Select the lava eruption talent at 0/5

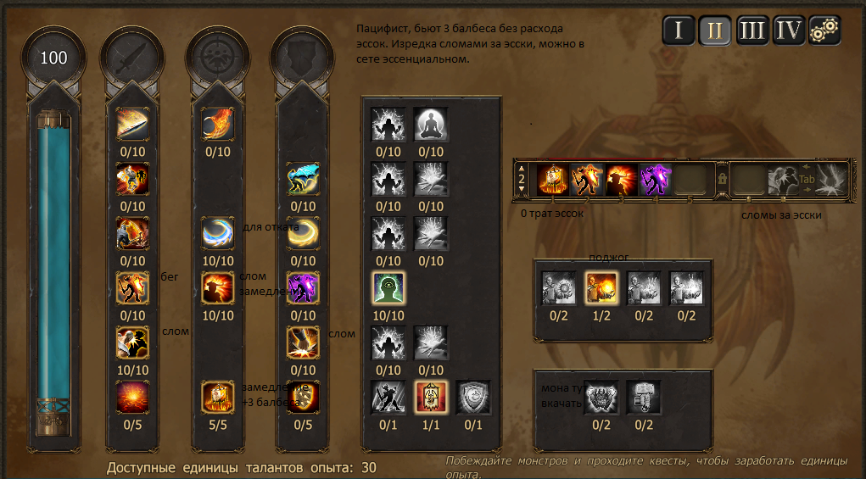tap(132, 398)
